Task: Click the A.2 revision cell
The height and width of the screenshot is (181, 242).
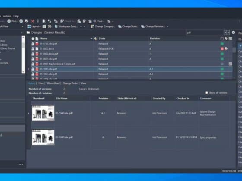Action: (151, 74)
